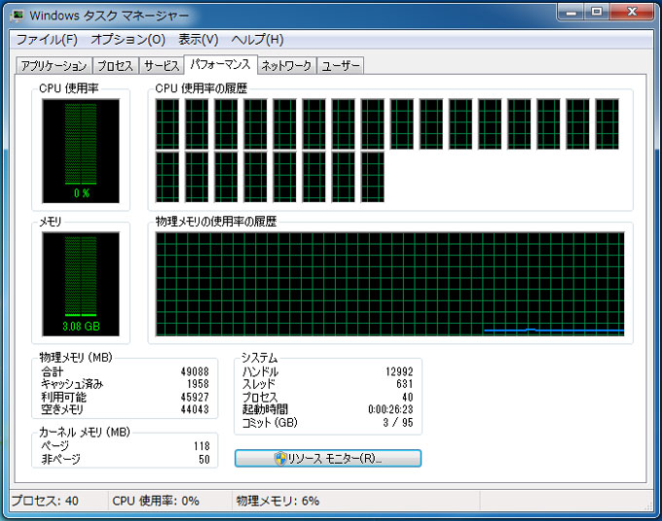Switch to the サービス tab
Viewport: 662px width, 521px height.
(x=162, y=66)
